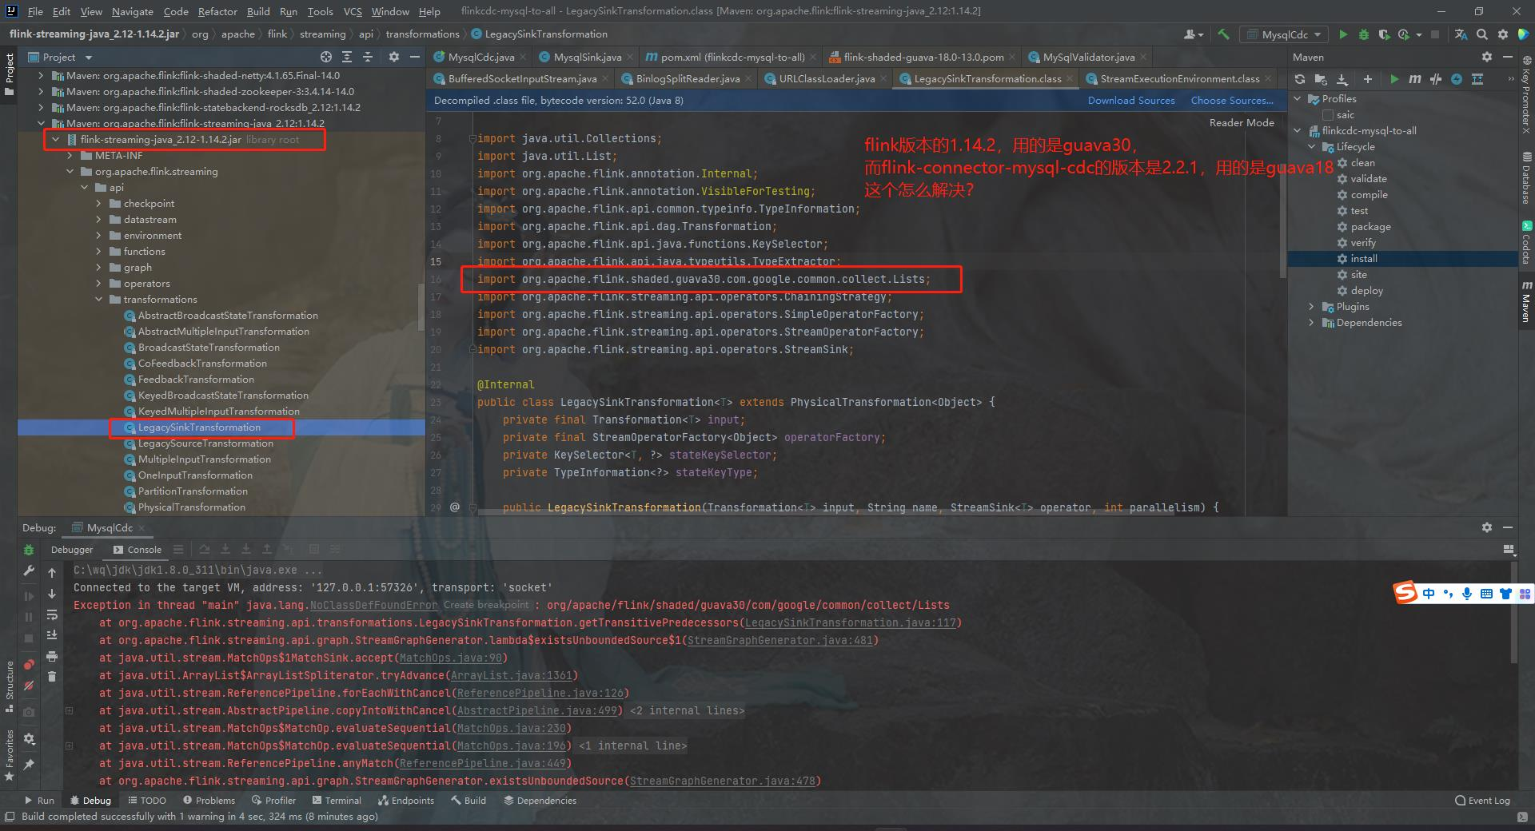Open Problems tool window
The width and height of the screenshot is (1535, 831).
click(209, 800)
